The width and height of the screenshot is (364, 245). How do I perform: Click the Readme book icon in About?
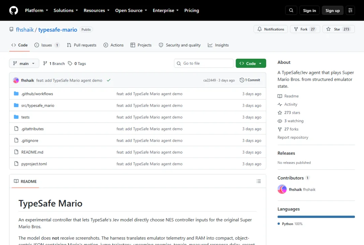(280, 96)
